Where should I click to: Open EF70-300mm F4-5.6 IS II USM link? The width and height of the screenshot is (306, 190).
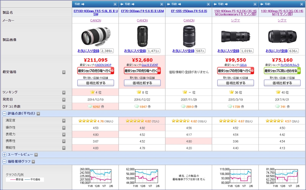(x=142, y=11)
